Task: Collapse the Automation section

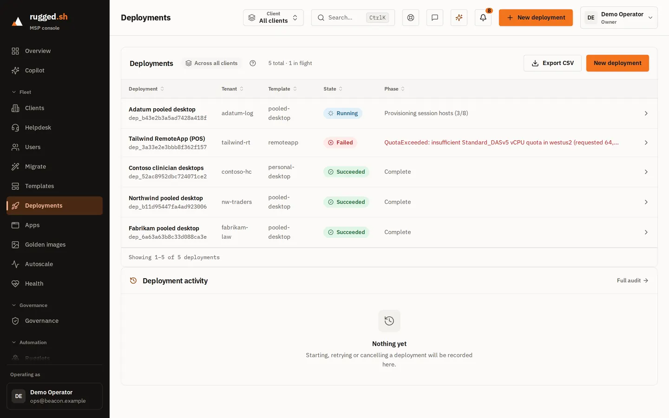Action: pos(29,342)
